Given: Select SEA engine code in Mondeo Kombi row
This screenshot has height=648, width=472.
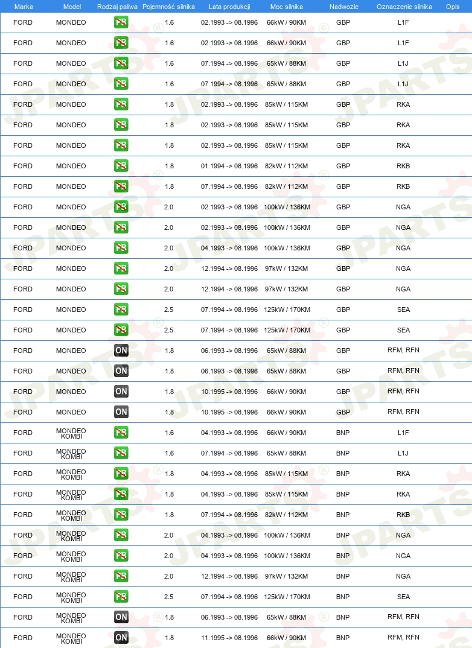Looking at the screenshot, I should pos(403,596).
